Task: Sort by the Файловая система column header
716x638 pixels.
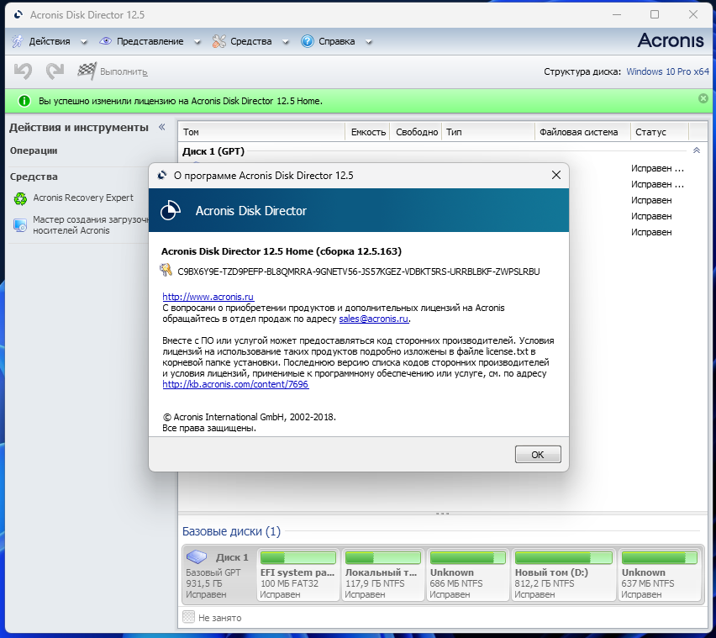Action: click(582, 132)
